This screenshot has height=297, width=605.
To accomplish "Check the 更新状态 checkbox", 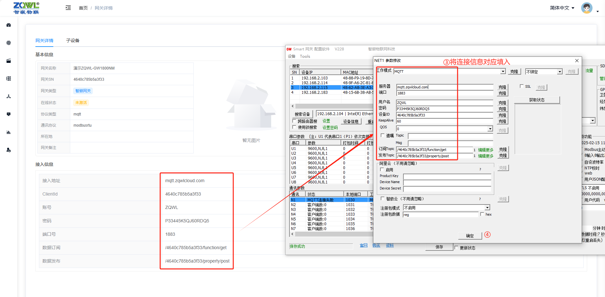I will (x=456, y=248).
